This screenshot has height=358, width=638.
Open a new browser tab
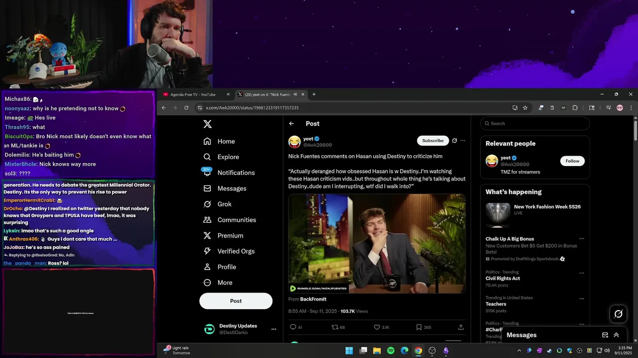click(314, 94)
